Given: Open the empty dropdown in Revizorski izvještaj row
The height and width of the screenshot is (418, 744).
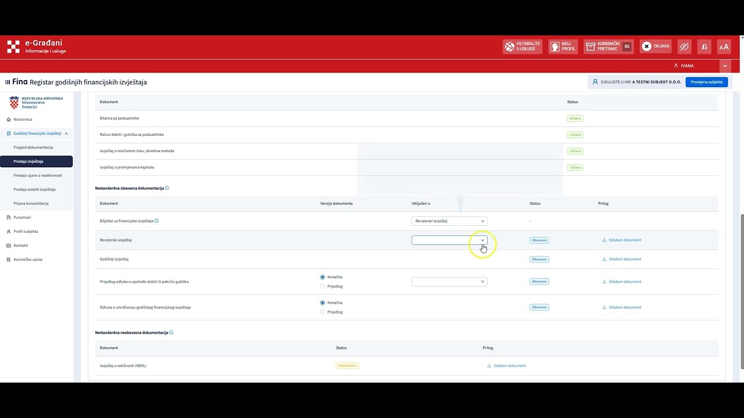Looking at the screenshot, I should pyautogui.click(x=449, y=240).
